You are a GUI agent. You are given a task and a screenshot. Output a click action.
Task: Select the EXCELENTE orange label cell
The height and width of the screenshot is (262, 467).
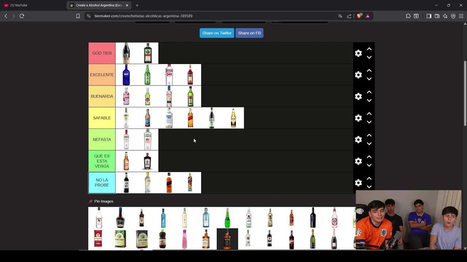[x=102, y=75]
